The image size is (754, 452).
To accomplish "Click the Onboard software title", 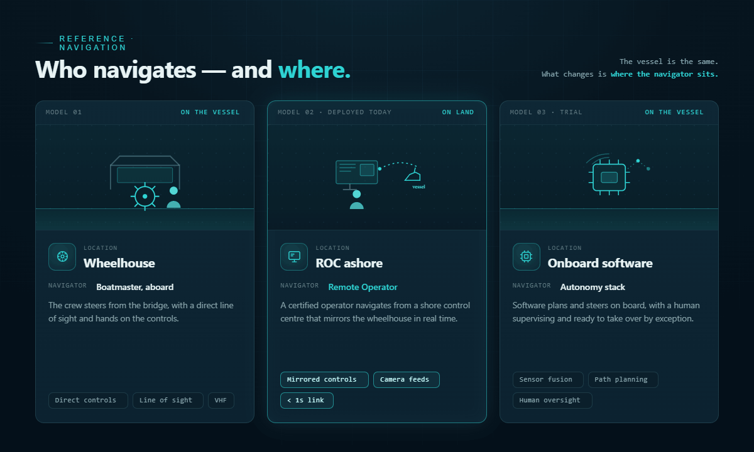I will click(600, 263).
